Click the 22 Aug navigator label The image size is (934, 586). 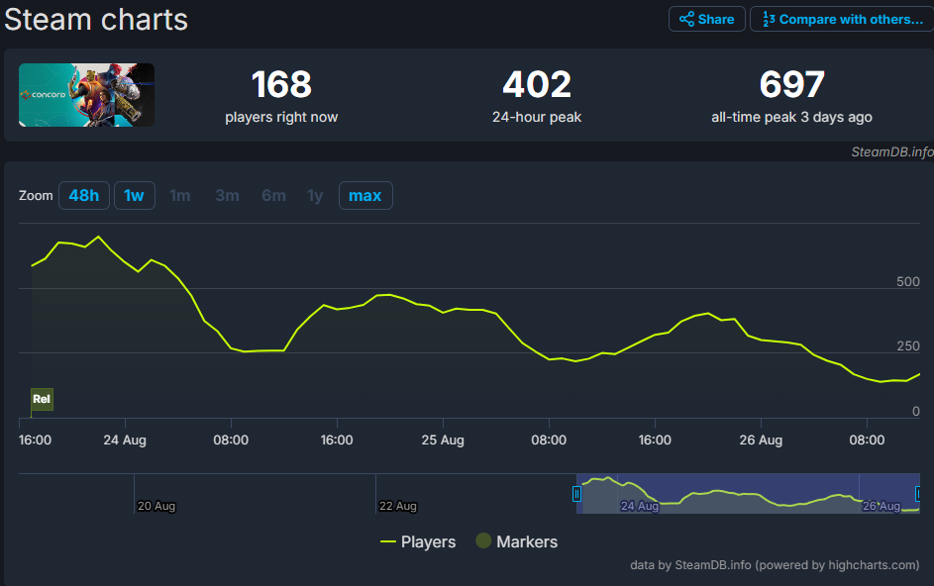coord(398,506)
